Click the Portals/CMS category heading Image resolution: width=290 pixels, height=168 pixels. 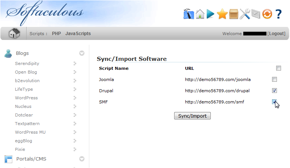31,159
